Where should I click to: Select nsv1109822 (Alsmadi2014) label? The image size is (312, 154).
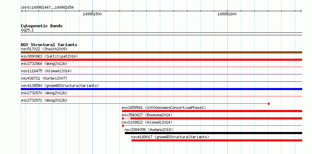click(x=147, y=122)
